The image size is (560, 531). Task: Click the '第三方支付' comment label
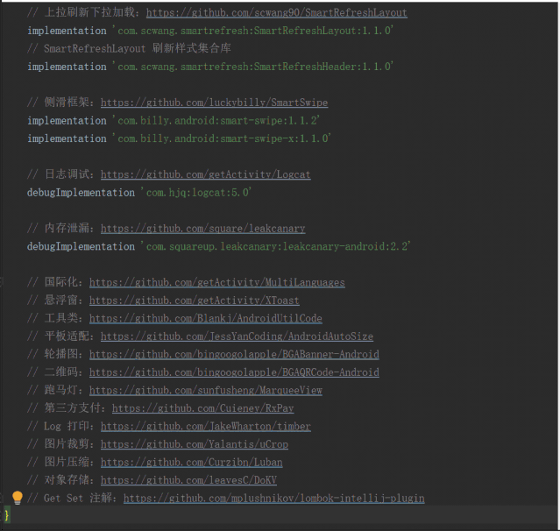pos(72,407)
